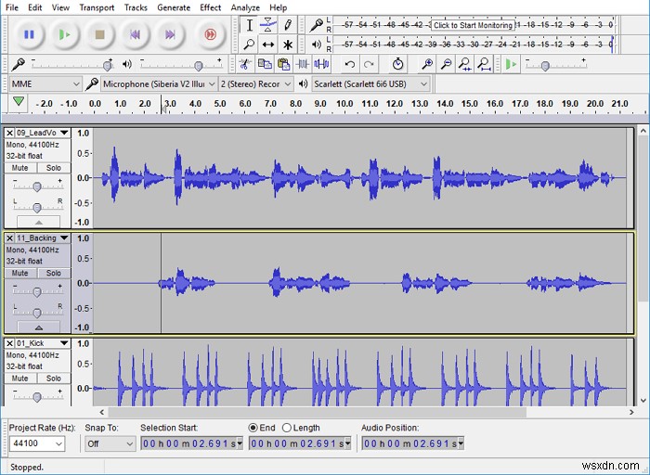Select the Envelope tool
Viewport: 650px width, 475px height.
point(268,25)
